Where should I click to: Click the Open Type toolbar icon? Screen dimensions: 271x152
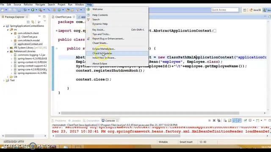point(68,10)
